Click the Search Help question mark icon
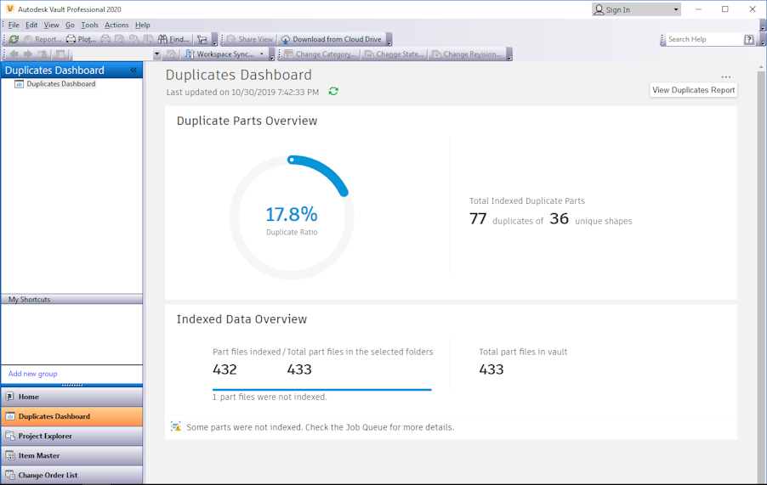 coord(748,39)
